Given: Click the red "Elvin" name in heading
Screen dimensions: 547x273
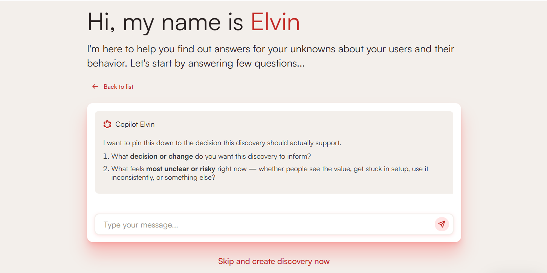Looking at the screenshot, I should 275,22.
